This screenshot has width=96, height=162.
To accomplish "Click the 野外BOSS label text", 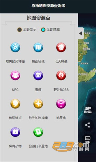I will click(x=61, y=90).
